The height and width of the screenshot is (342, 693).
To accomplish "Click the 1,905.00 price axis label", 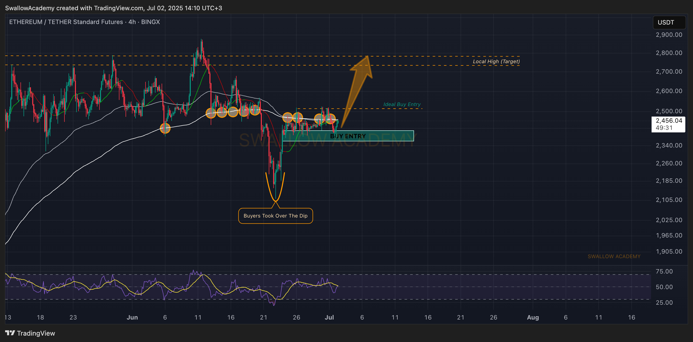I will click(x=669, y=252).
